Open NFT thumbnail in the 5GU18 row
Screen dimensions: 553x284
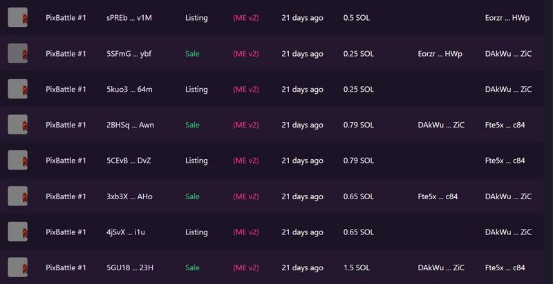pos(18,267)
